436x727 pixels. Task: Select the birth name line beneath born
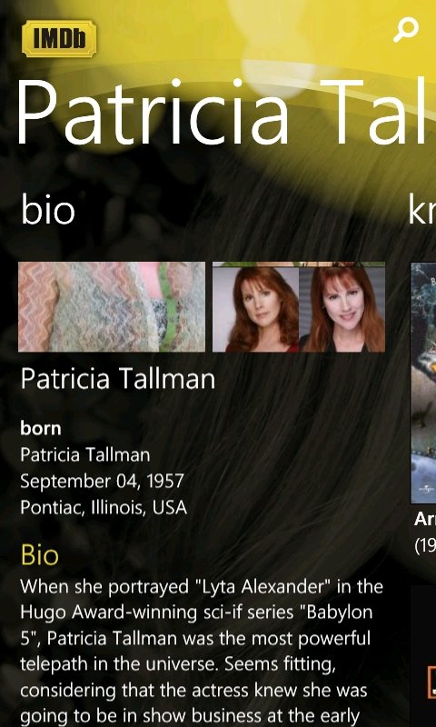click(84, 455)
